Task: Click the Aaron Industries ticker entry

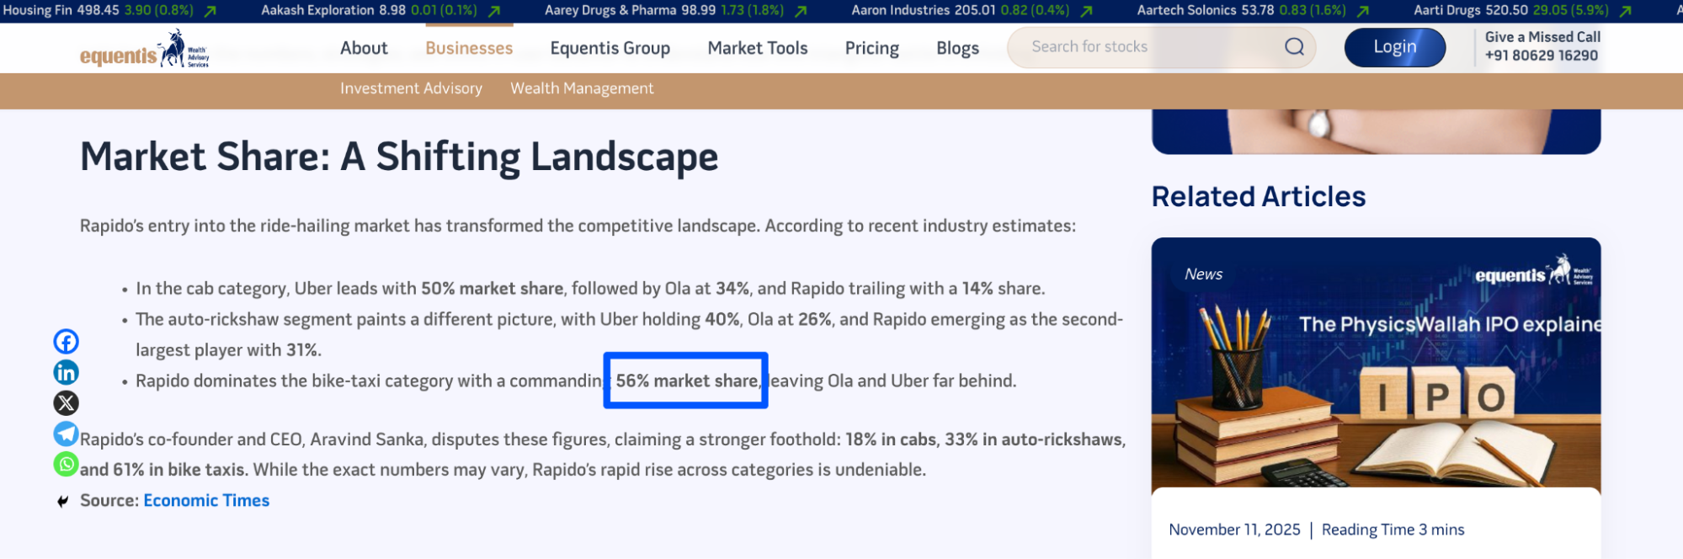Action: click(x=972, y=11)
